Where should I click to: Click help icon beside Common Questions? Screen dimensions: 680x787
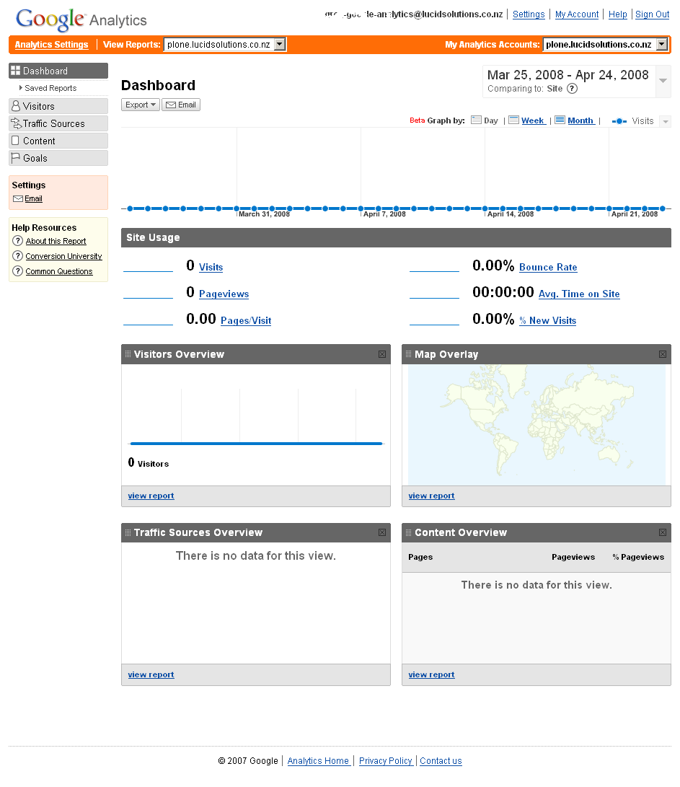[x=17, y=271]
